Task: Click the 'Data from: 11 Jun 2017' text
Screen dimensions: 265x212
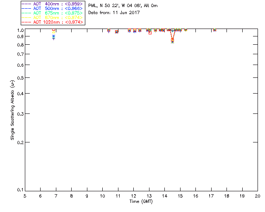Action: tap(114, 13)
